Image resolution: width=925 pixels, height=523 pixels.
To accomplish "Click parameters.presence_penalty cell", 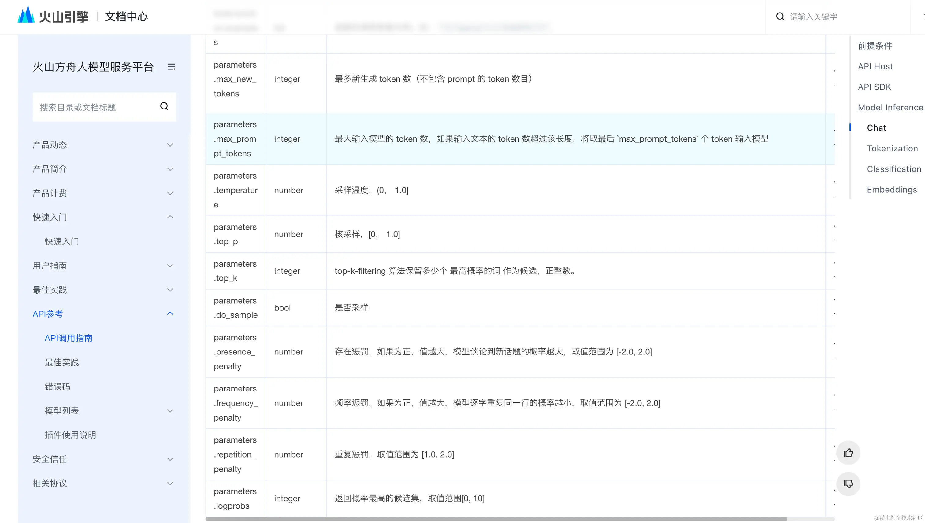I will coord(236,352).
